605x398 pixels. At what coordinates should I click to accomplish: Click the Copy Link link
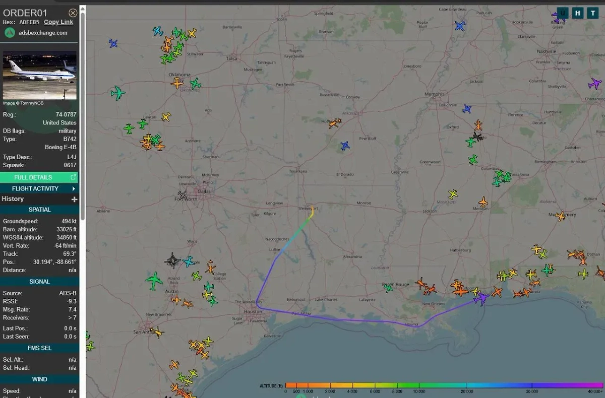coord(58,22)
